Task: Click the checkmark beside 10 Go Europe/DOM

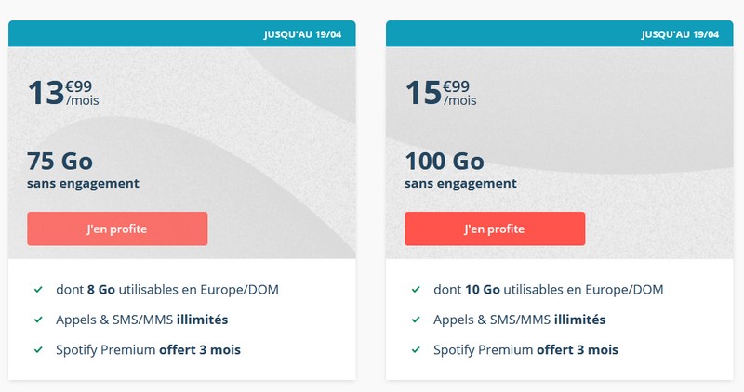Action: click(x=416, y=290)
